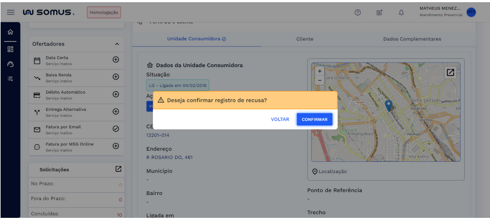Confirm the refusal record
490x219 pixels.
point(314,119)
